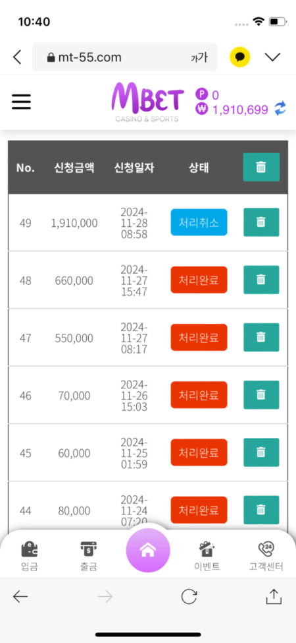The image size is (296, 643).
Task: Tap the mt-55.com address bar
Action: pos(125,57)
